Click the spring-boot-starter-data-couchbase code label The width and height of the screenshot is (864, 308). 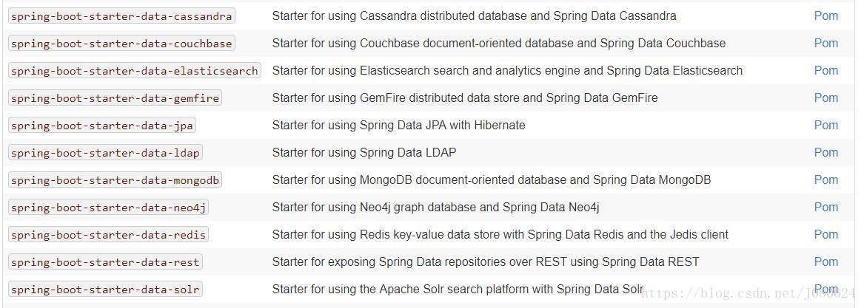[121, 44]
